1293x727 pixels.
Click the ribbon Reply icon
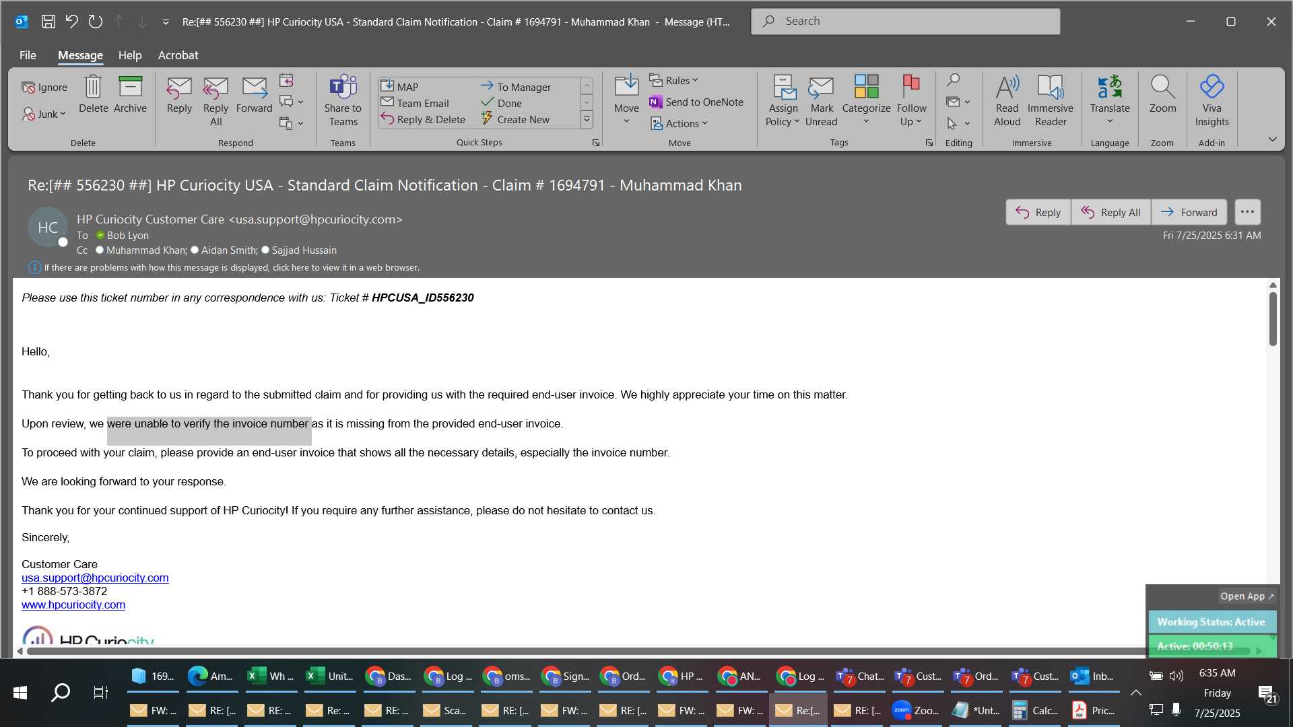tap(179, 94)
